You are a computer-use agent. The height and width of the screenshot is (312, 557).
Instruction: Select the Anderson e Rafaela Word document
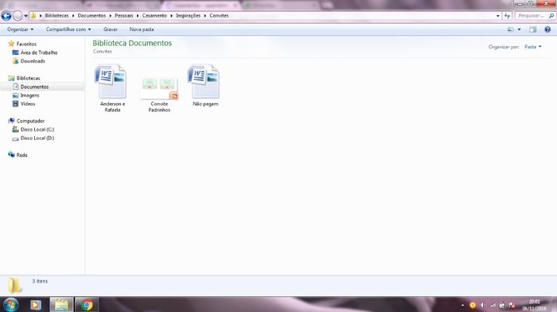(x=112, y=88)
